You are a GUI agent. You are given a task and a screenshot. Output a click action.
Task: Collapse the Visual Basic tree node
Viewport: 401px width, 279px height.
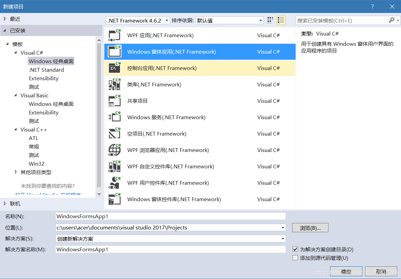(16, 95)
